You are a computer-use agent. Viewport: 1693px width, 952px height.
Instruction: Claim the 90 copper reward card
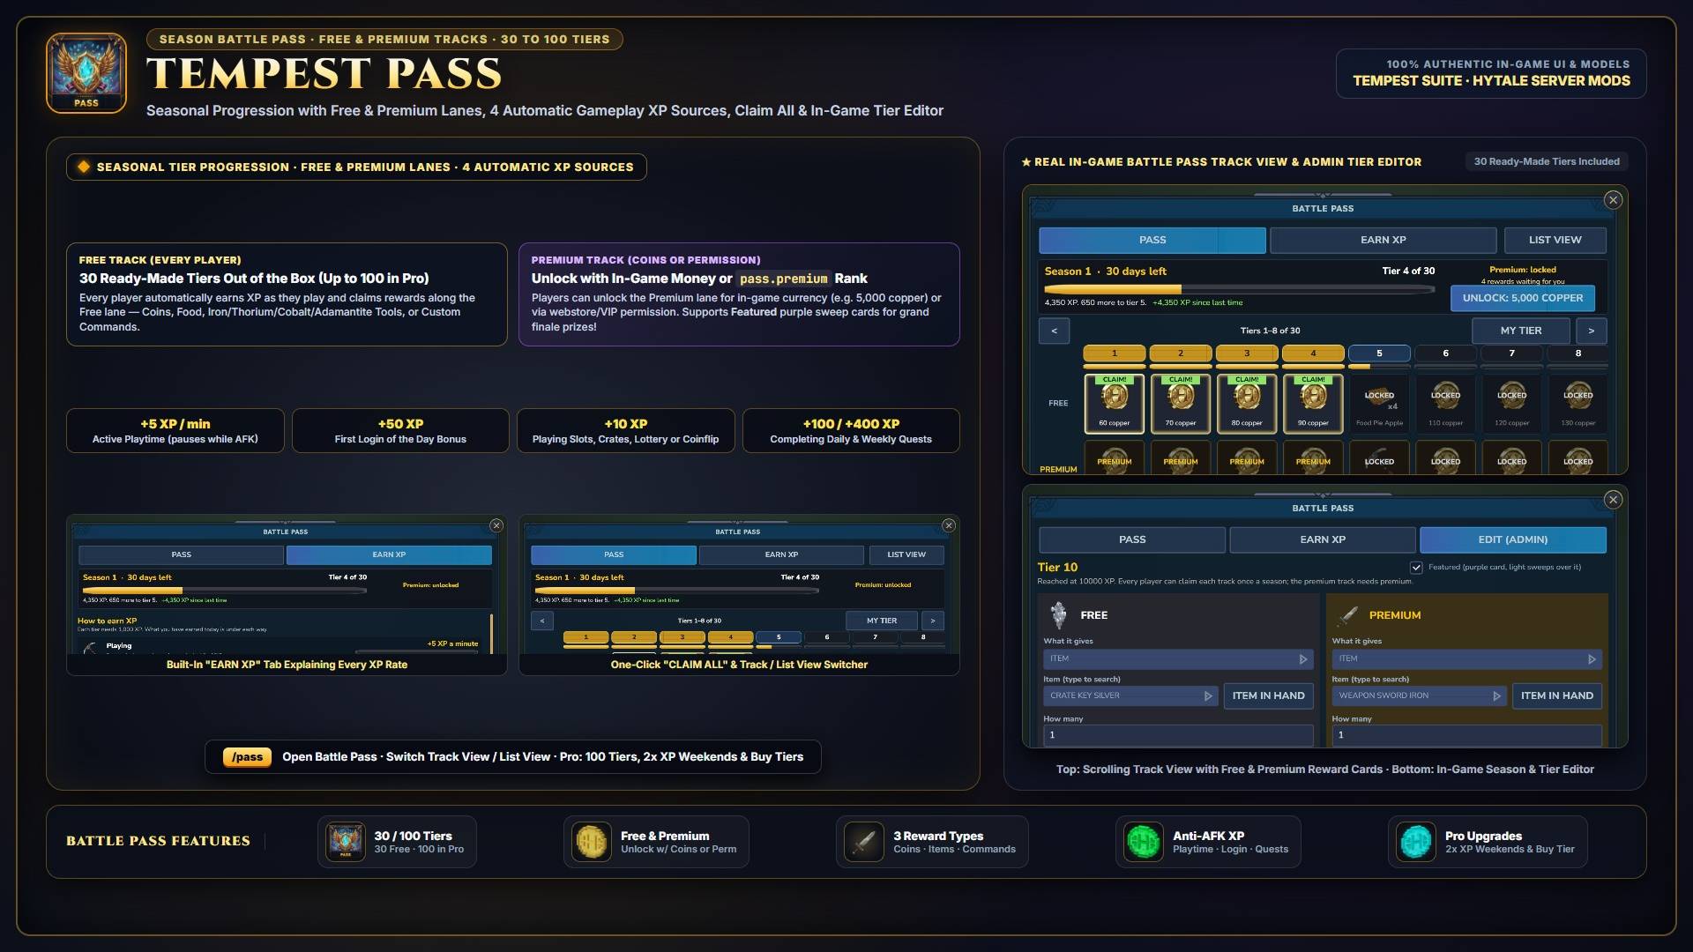1313,404
